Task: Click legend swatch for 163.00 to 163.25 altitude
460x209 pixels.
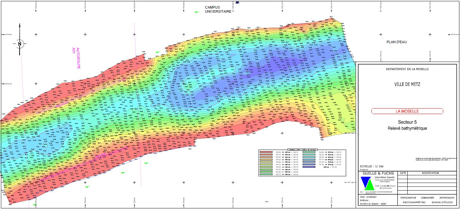Action: coord(266,172)
